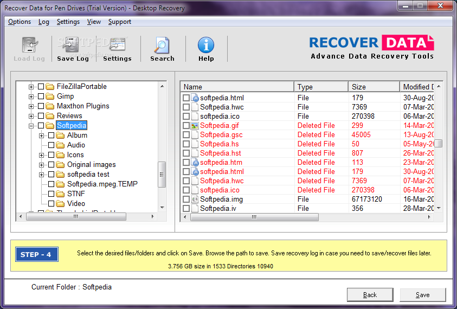Click the Softpedia.hs file icon

pos(195,144)
